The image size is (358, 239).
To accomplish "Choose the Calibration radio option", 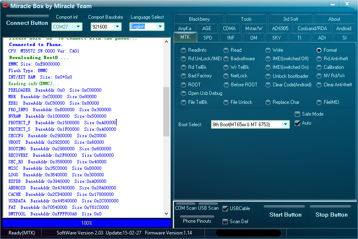I will click(319, 67).
